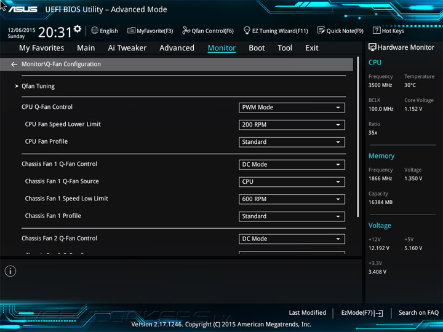Open MyFavorite(F3) shortcut

point(150,31)
